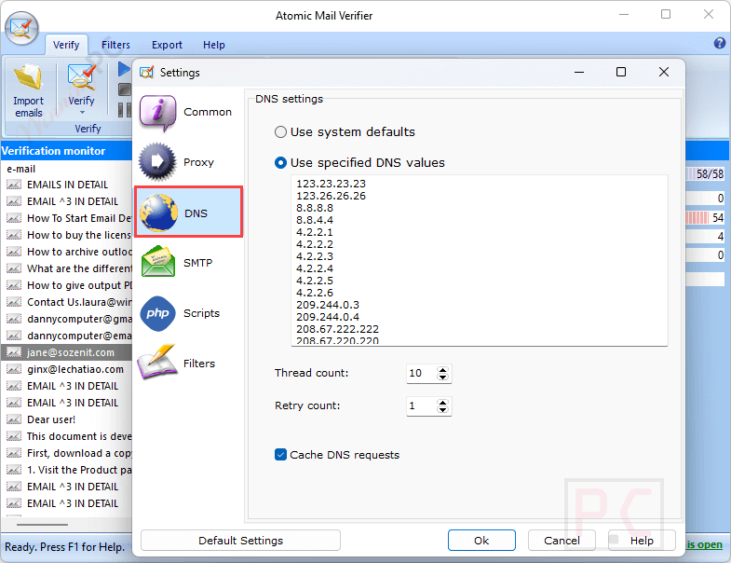
Task: Click the 'is open' link in status bar
Action: coord(704,544)
